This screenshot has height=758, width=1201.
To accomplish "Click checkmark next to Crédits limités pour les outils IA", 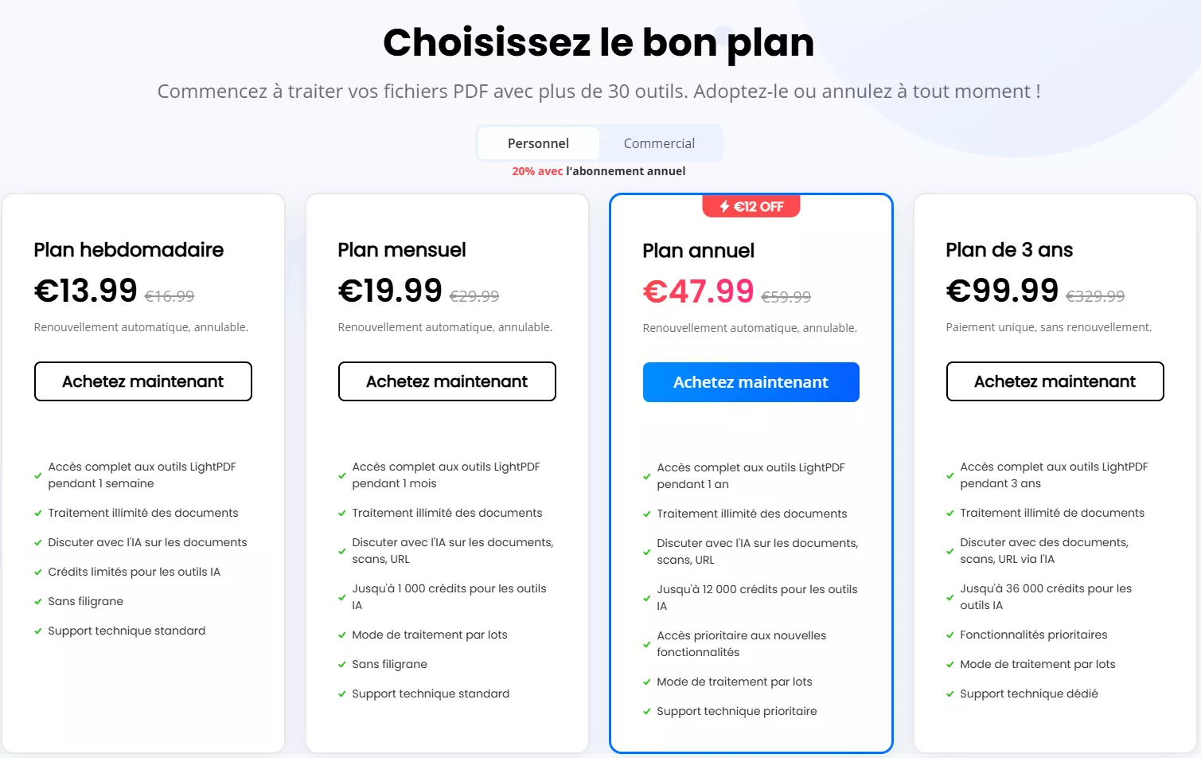I will click(x=37, y=572).
